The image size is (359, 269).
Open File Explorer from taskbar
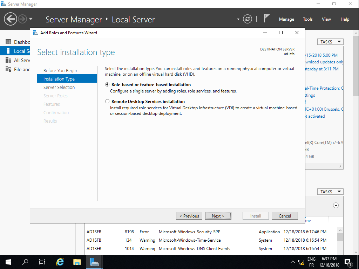[x=77, y=262]
